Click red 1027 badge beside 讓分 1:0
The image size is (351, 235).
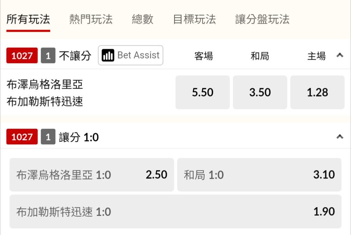[x=22, y=137]
